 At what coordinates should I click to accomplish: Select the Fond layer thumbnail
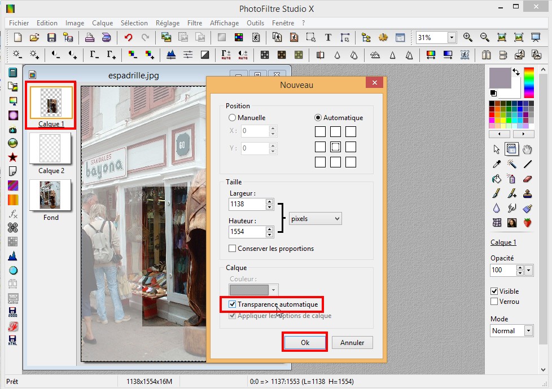(x=50, y=195)
